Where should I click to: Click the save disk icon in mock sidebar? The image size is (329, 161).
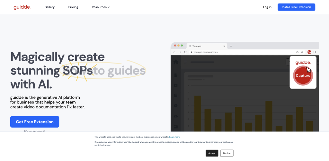pyautogui.click(x=176, y=96)
